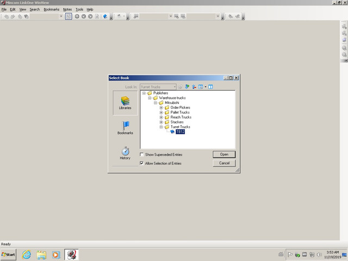Collapse the Mitsubishi node
The height and width of the screenshot is (261, 348).
click(156, 103)
